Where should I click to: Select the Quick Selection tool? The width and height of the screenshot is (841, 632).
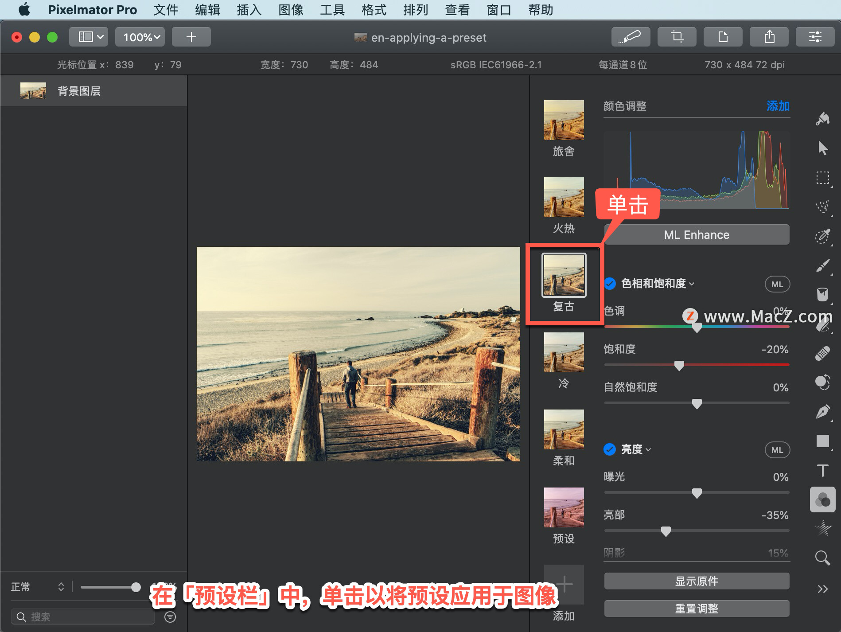pos(822,207)
